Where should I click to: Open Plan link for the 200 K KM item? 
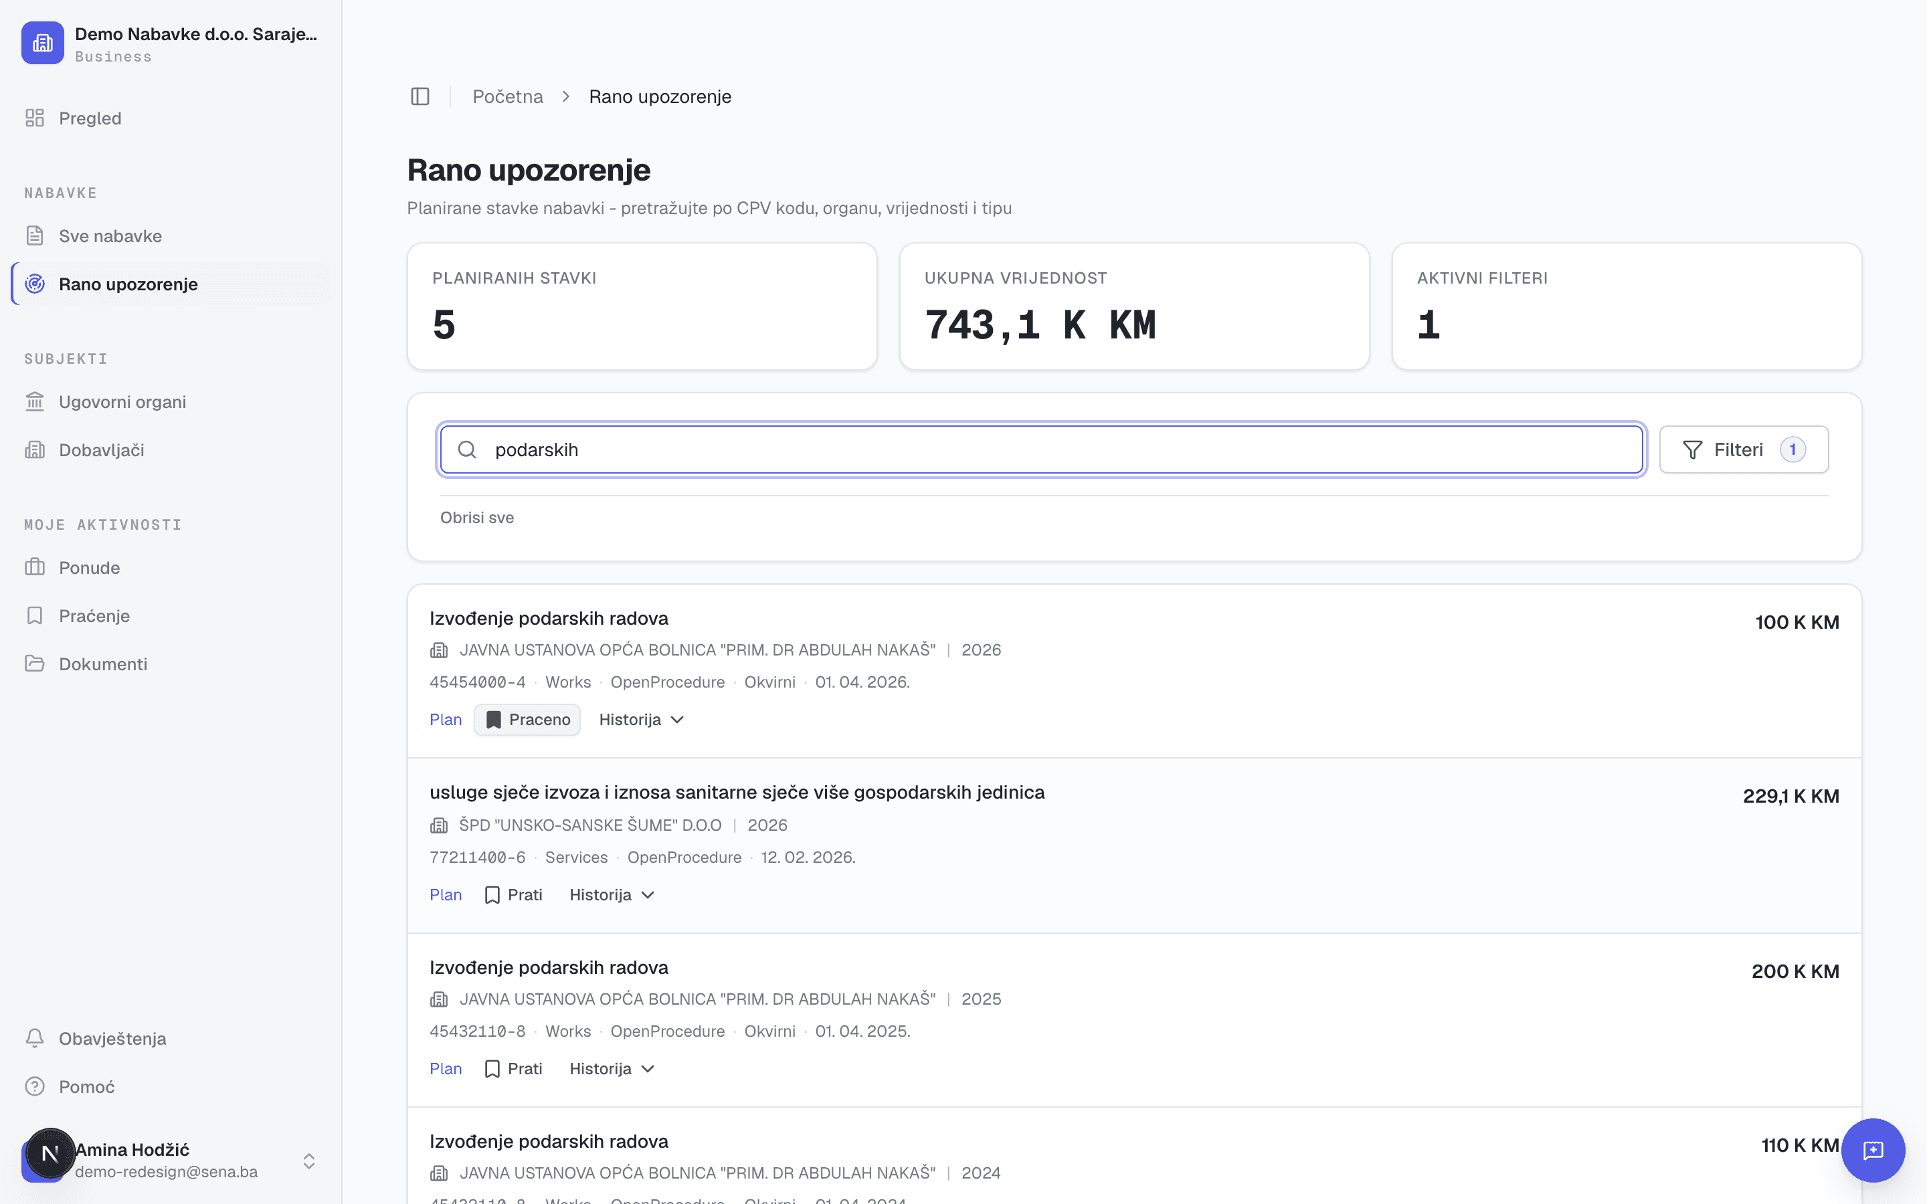click(446, 1069)
